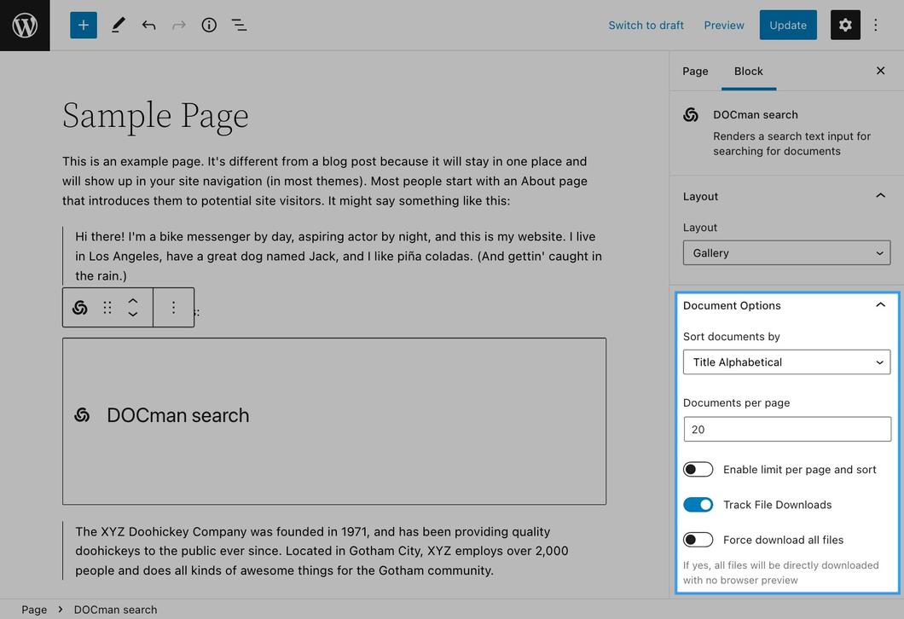
Task: Select the Block tab
Action: [x=748, y=71]
